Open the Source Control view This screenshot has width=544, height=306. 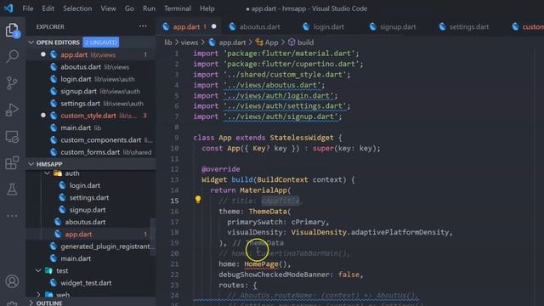pyautogui.click(x=12, y=83)
